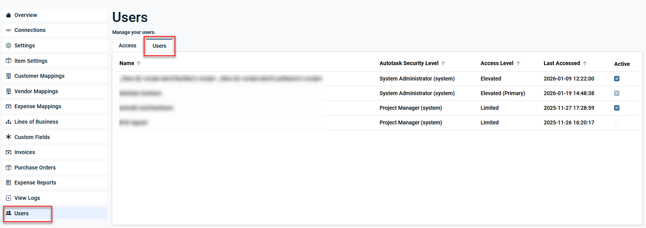The width and height of the screenshot is (646, 228).
Task: Enable Active checkbox for 2025-11-26 user
Action: (616, 122)
